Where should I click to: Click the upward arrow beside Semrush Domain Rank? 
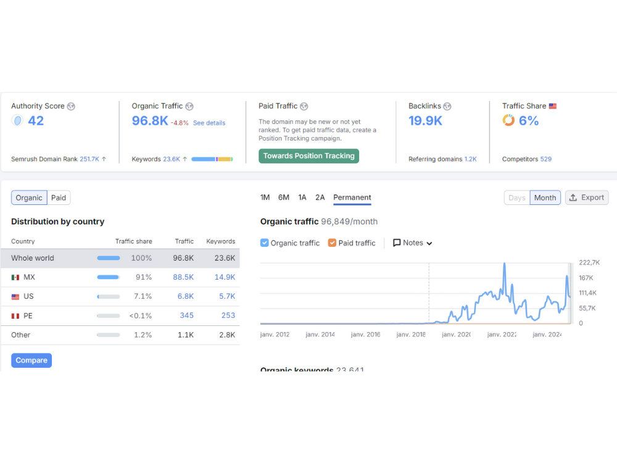104,159
